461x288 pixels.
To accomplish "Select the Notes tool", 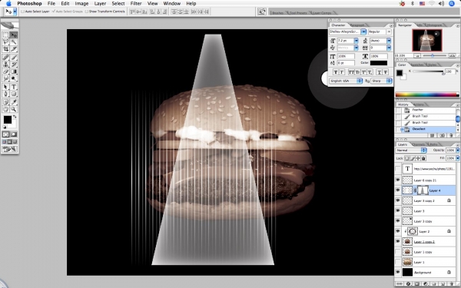I will 5,102.
